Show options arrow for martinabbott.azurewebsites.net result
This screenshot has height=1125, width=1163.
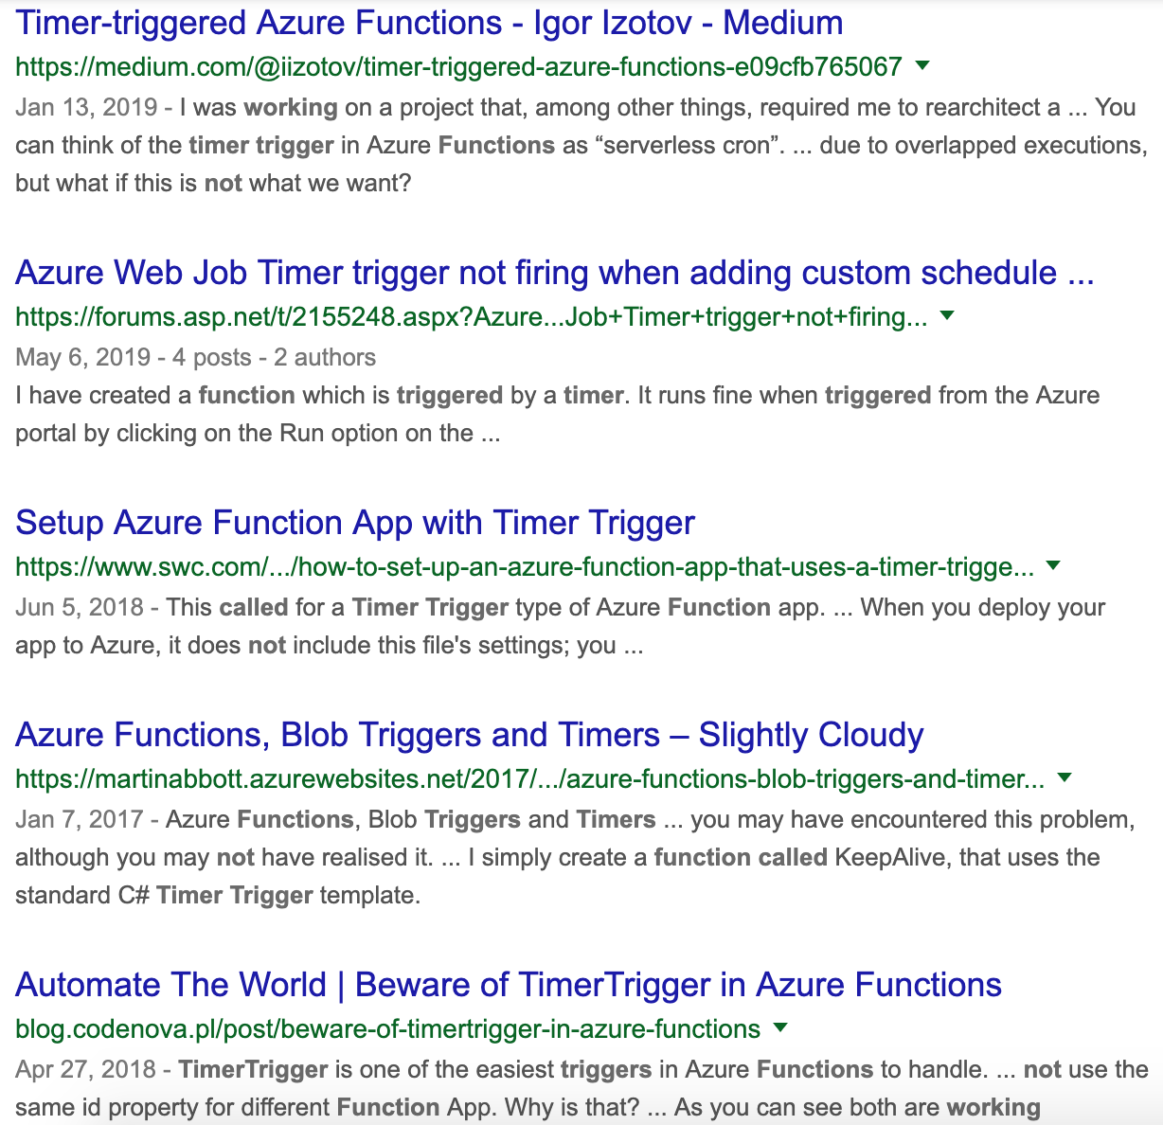pos(1065,777)
